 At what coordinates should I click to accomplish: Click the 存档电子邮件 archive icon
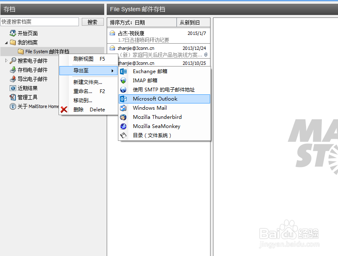[13, 70]
